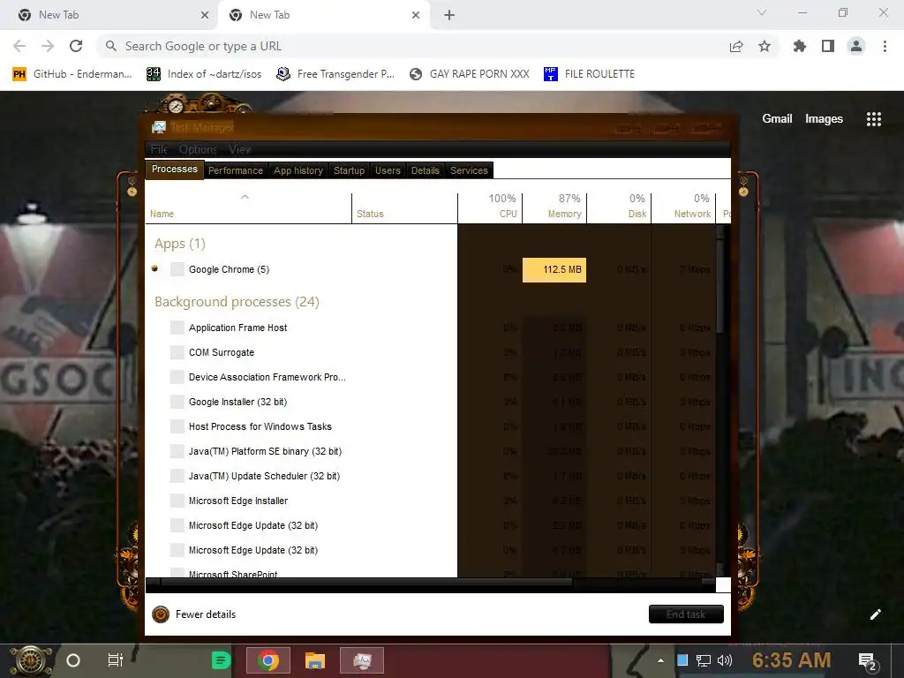Click the Fewer details round icon

pyautogui.click(x=161, y=614)
